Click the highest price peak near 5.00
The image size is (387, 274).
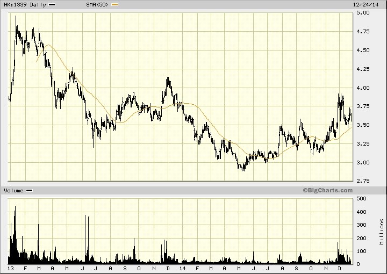(16, 17)
